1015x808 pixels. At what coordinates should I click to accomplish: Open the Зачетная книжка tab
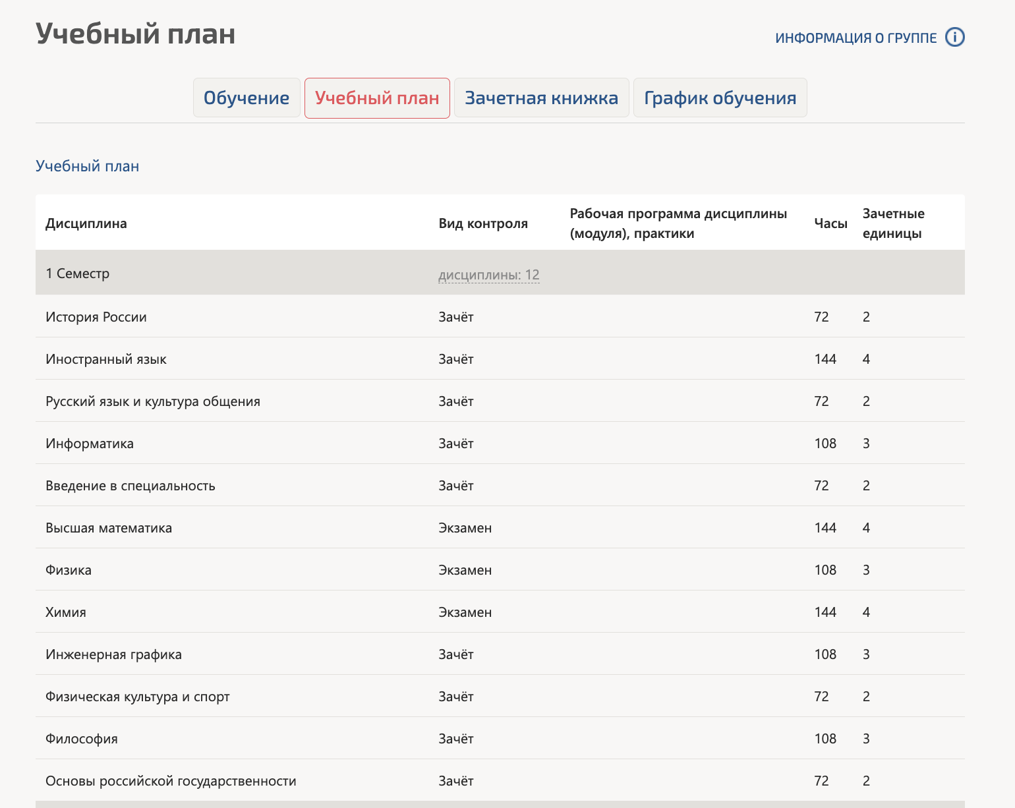point(542,98)
